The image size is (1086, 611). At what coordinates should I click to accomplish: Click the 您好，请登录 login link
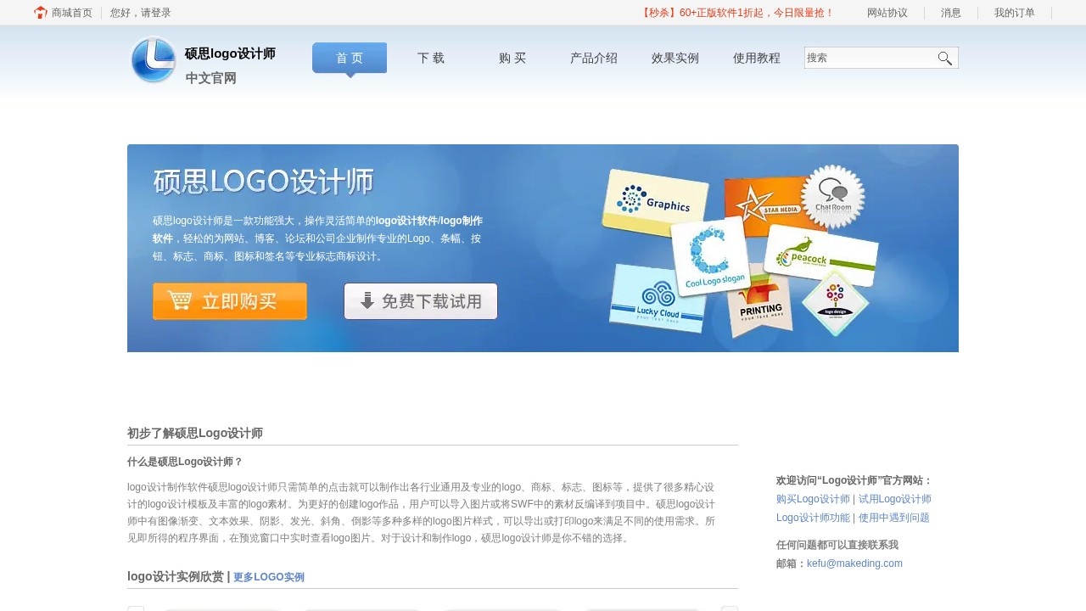(x=138, y=13)
